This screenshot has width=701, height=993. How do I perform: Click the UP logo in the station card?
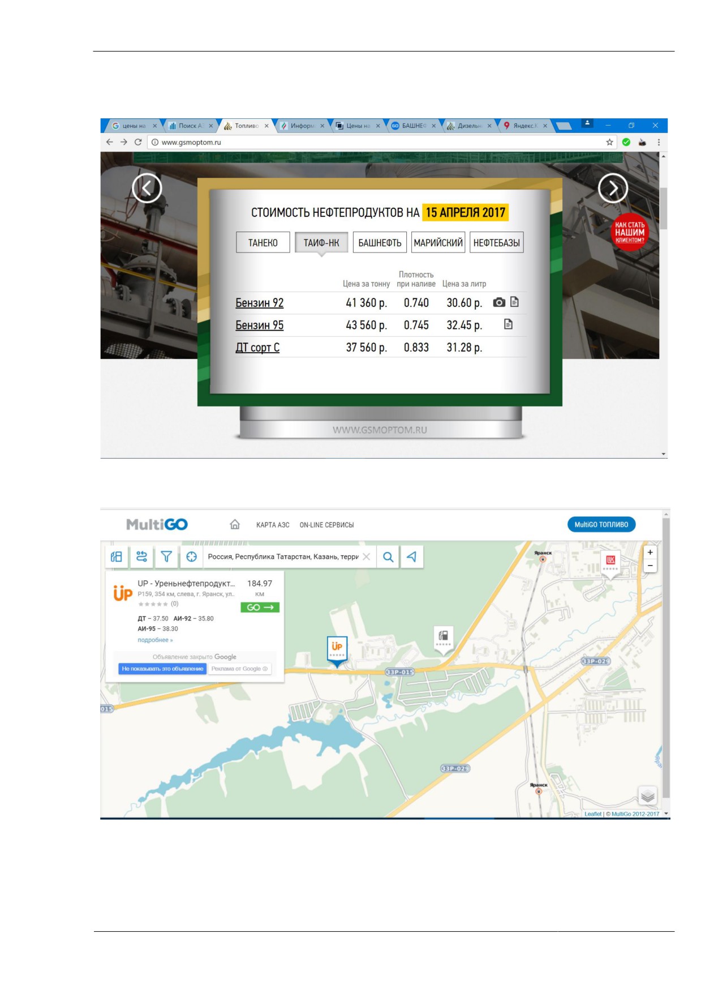(x=123, y=593)
